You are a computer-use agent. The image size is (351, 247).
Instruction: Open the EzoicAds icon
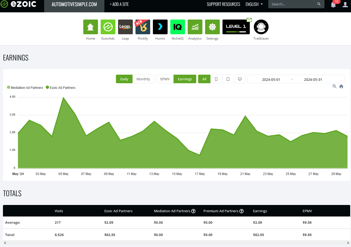(108, 27)
